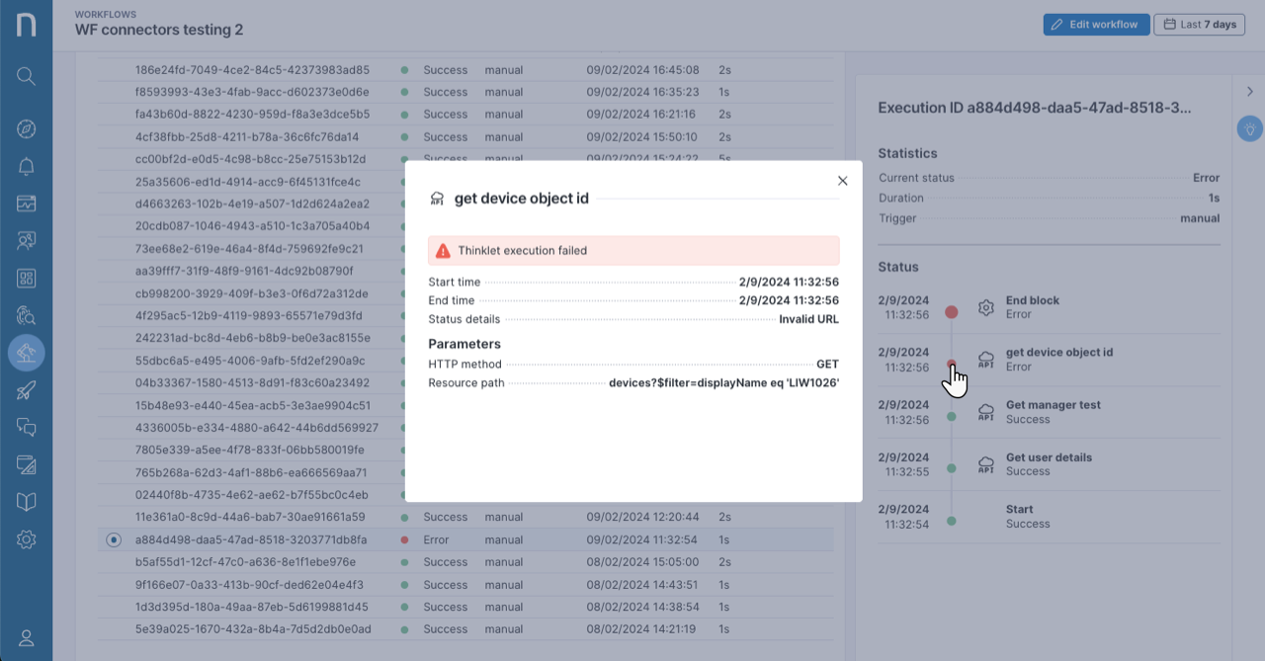Open the Last 7 days date range
The width and height of the screenshot is (1265, 661).
click(1199, 25)
